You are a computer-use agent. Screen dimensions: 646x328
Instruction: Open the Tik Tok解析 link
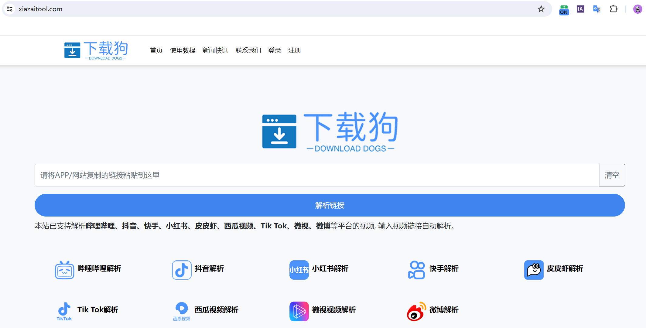click(98, 310)
